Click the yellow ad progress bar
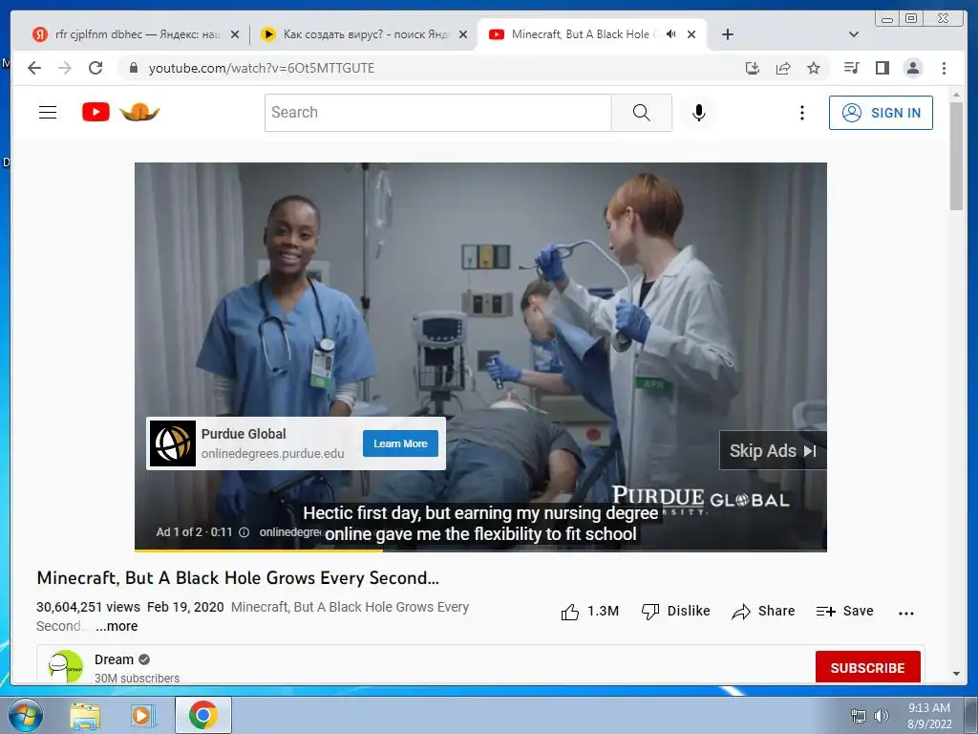Viewport: 978px width, 734px height. coord(258,550)
